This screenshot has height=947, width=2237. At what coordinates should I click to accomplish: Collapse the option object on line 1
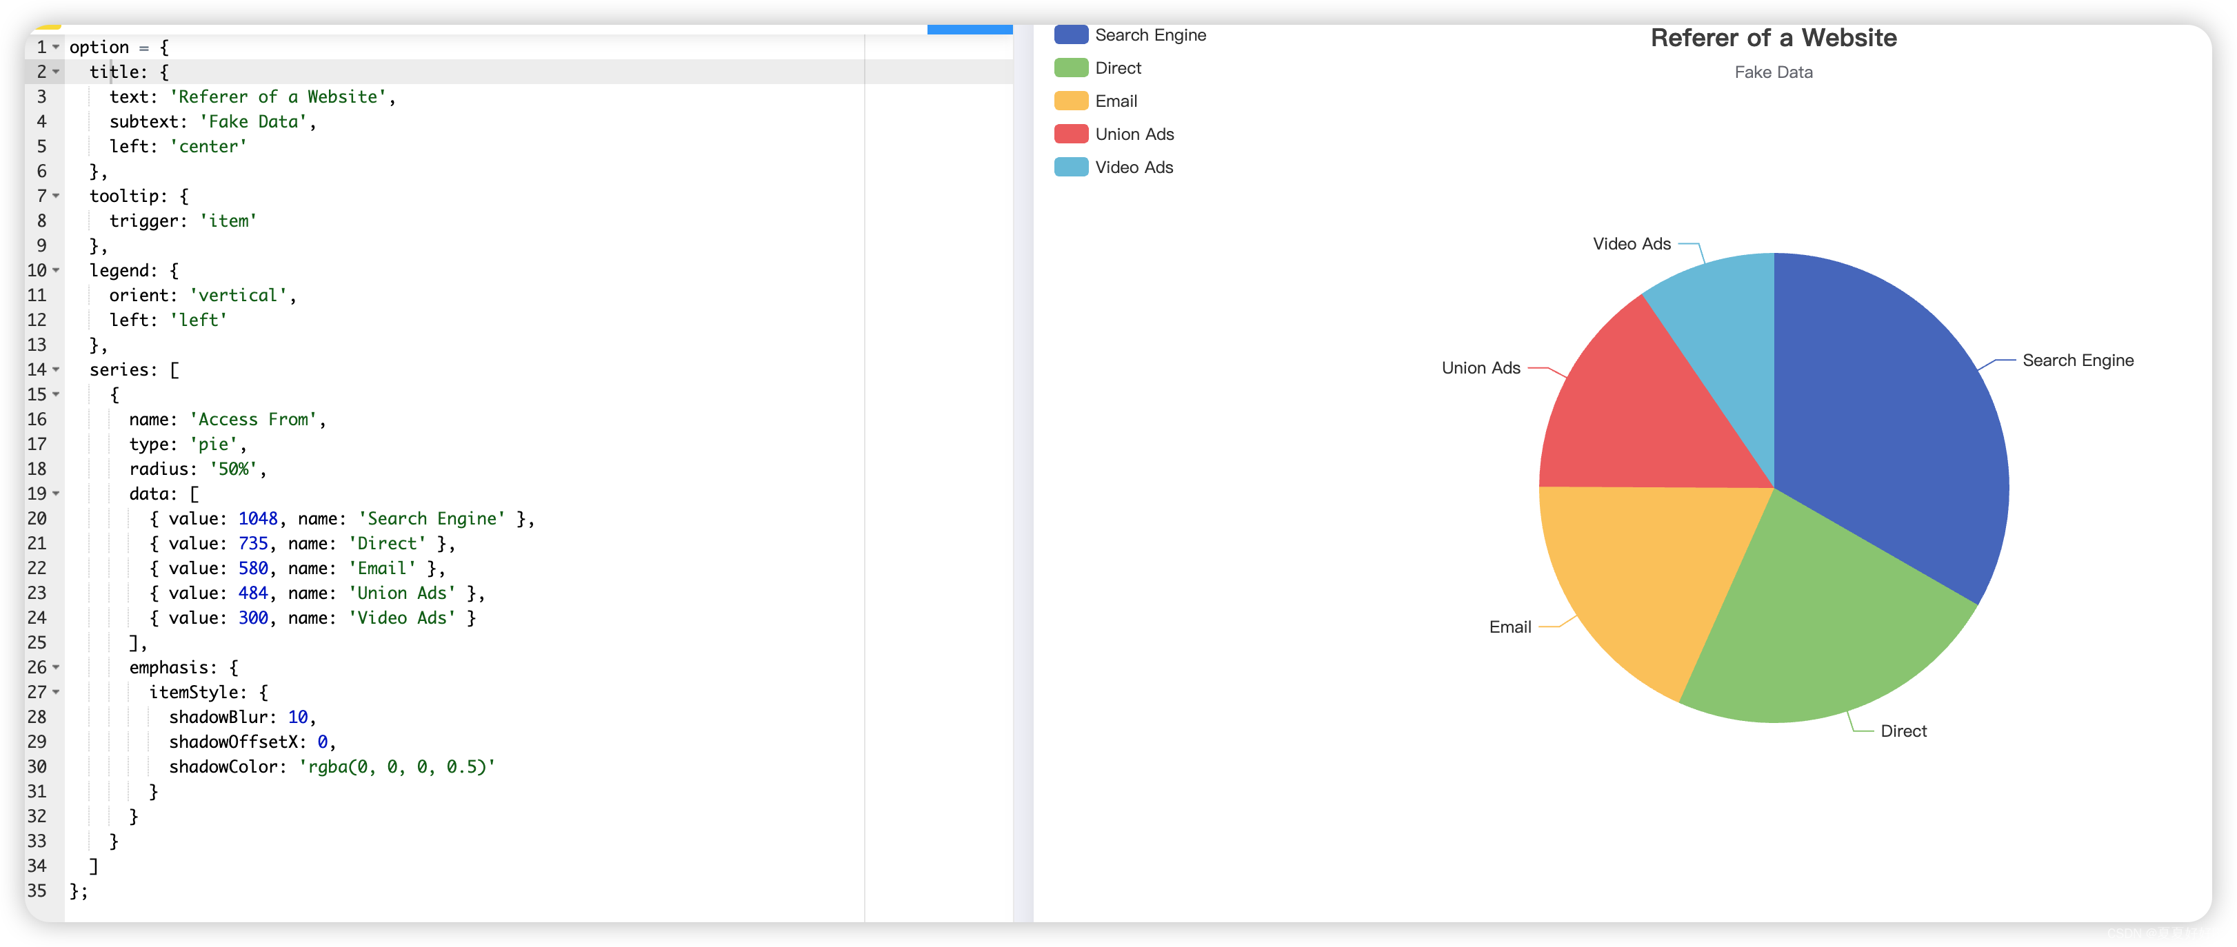(x=57, y=47)
